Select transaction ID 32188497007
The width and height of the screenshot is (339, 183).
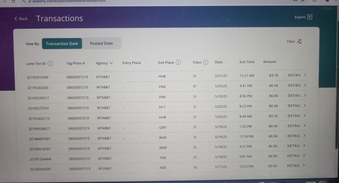coord(40,139)
